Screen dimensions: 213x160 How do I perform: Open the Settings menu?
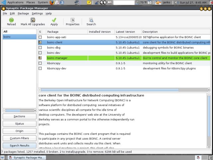[x=37, y=13]
